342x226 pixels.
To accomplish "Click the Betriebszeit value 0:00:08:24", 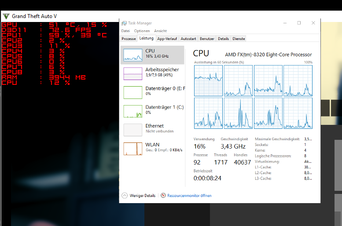I will pyautogui.click(x=207, y=178).
